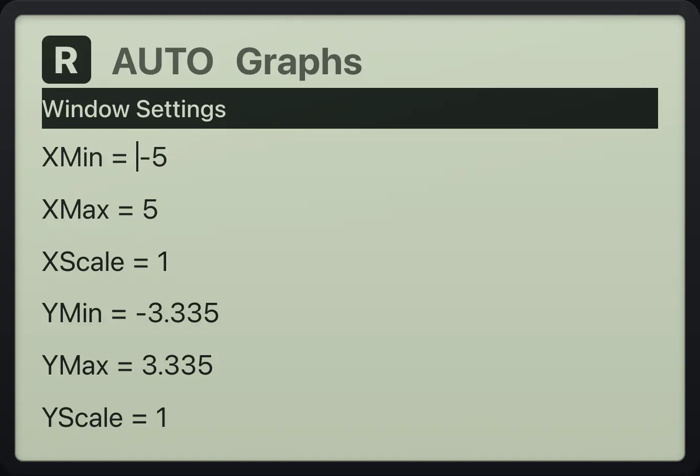The height and width of the screenshot is (476, 700).
Task: Edit the YMax value 3.335
Action: pyautogui.click(x=178, y=365)
